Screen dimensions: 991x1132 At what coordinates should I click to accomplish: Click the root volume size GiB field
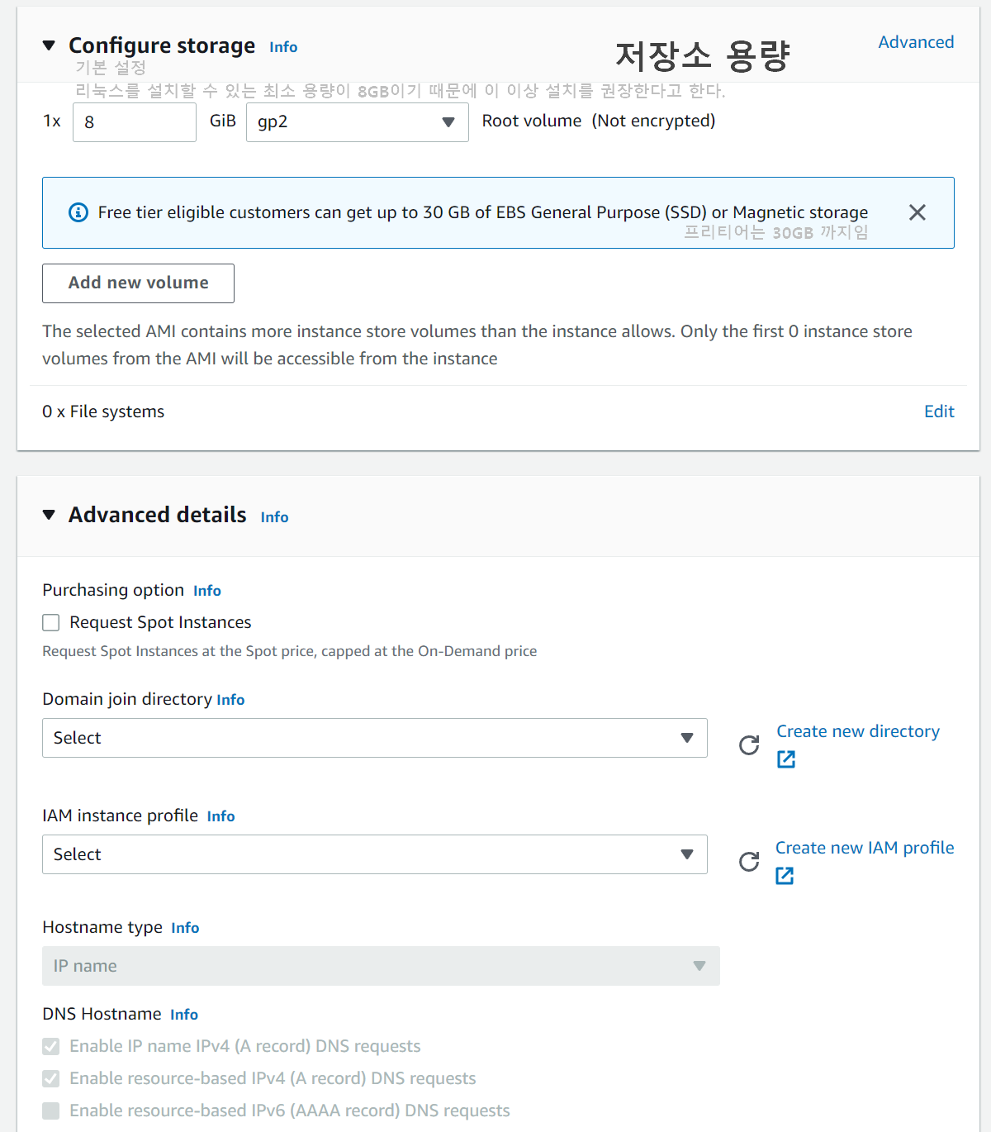tap(135, 122)
